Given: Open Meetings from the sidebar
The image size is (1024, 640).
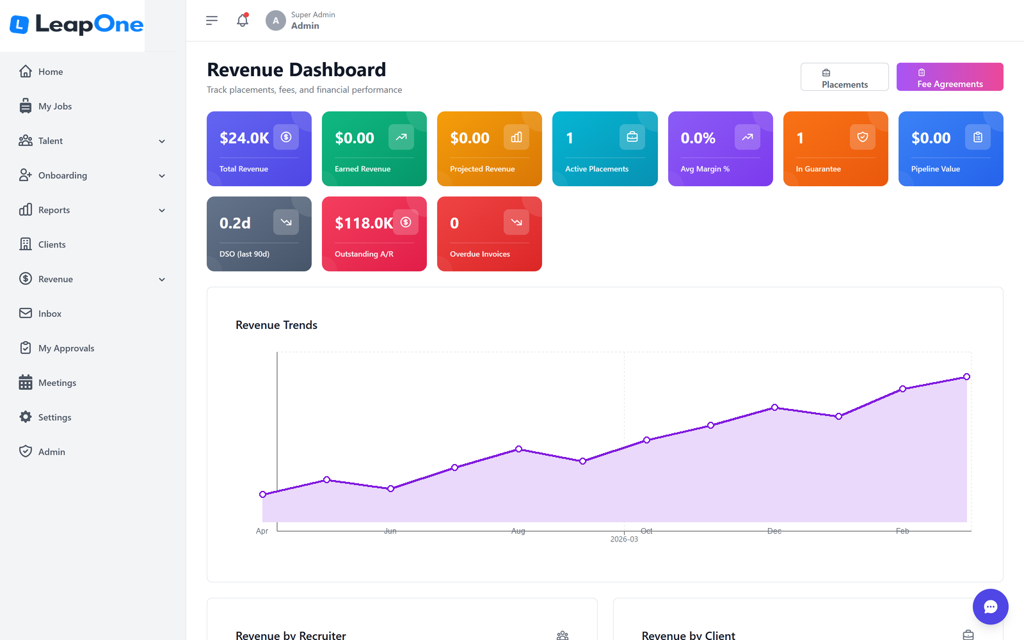Looking at the screenshot, I should pos(57,383).
